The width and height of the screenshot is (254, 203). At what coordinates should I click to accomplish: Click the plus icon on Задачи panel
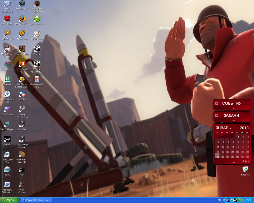217,115
